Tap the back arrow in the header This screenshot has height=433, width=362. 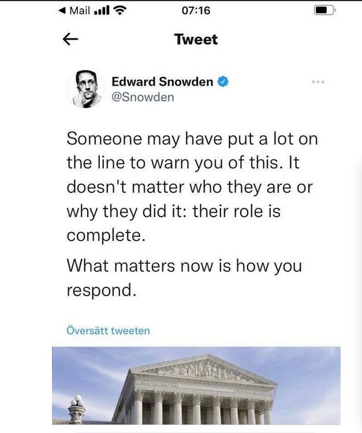tap(70, 39)
